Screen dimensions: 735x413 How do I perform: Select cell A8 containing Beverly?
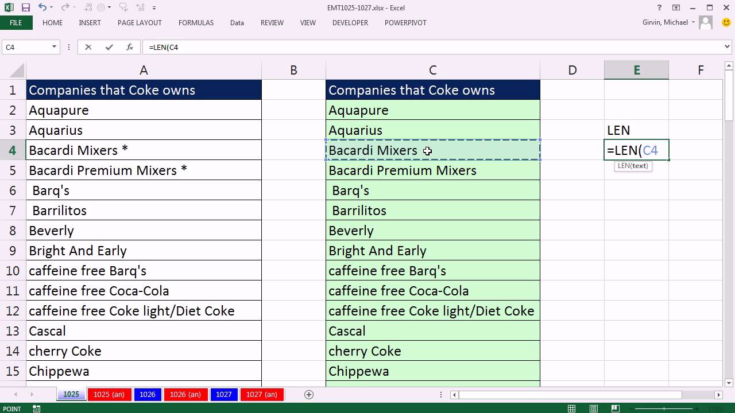click(x=144, y=231)
